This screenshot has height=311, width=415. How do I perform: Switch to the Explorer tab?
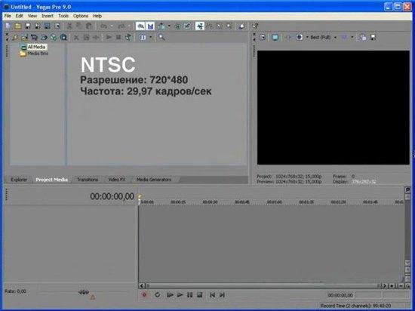(x=19, y=180)
